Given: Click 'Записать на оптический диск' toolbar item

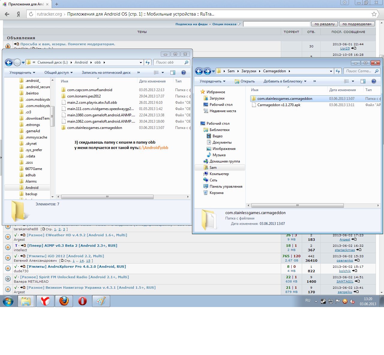Looking at the screenshot, I should pos(106,73).
